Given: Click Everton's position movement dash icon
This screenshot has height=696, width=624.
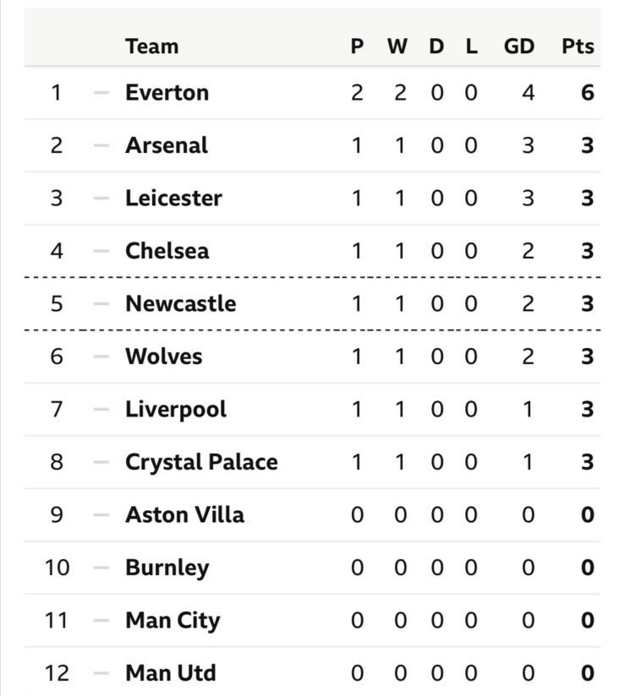Looking at the screenshot, I should pyautogui.click(x=101, y=92).
